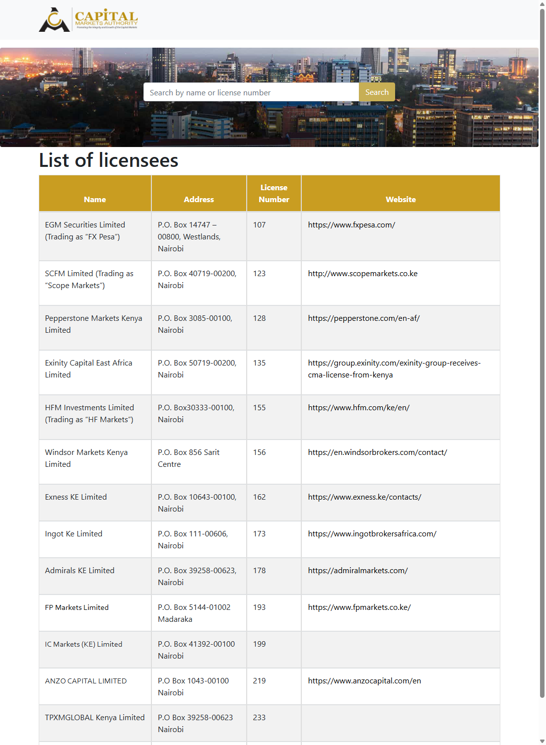Image resolution: width=546 pixels, height=745 pixels.
Task: Click the scrollbar up arrow
Action: [x=542, y=4]
